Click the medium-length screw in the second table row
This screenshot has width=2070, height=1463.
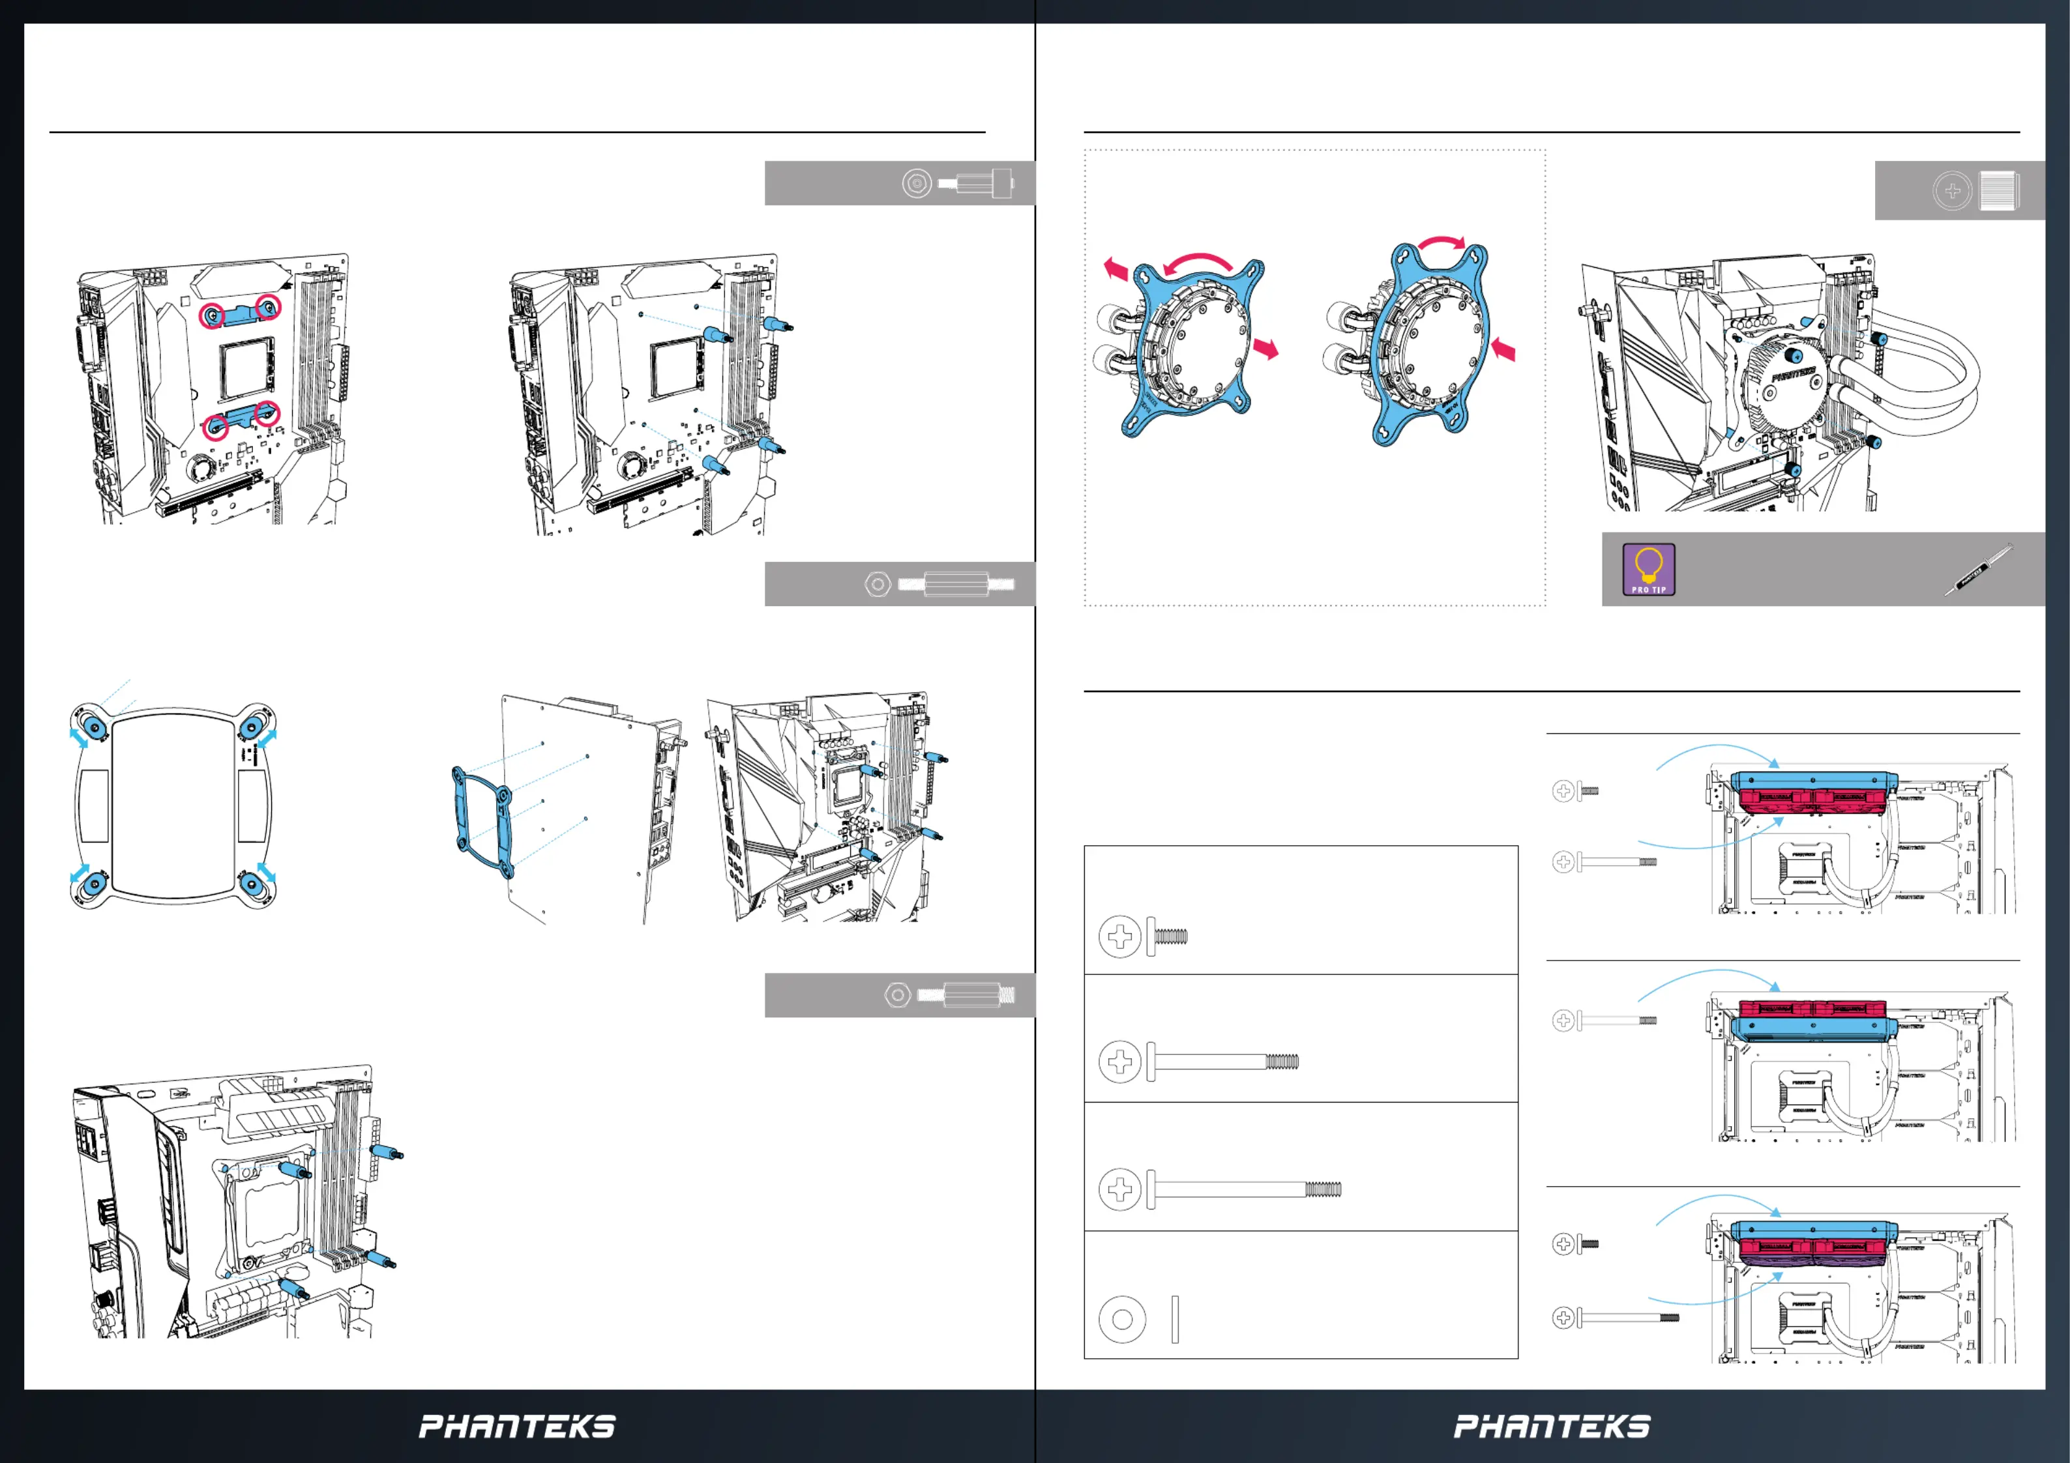click(x=1199, y=1062)
